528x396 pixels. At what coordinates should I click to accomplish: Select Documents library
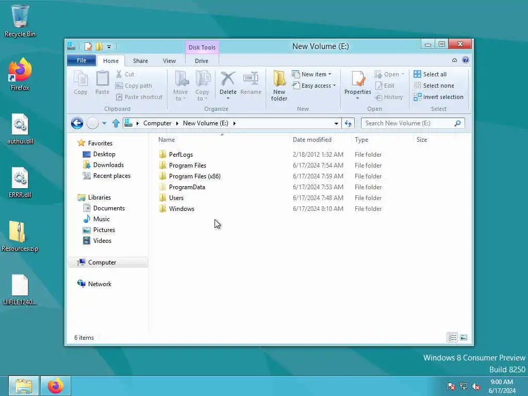(109, 208)
